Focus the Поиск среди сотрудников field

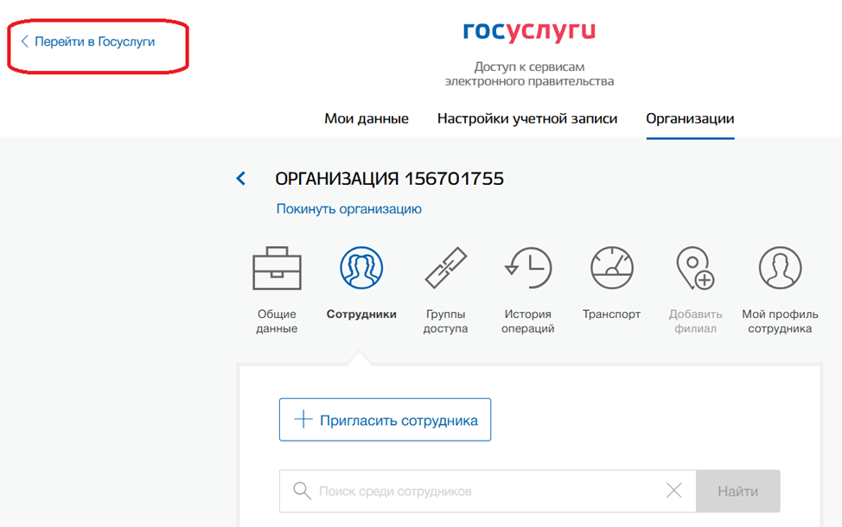pos(484,492)
